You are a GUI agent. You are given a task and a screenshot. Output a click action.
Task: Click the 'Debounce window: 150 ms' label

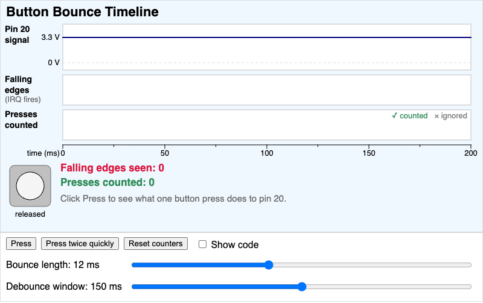click(64, 287)
